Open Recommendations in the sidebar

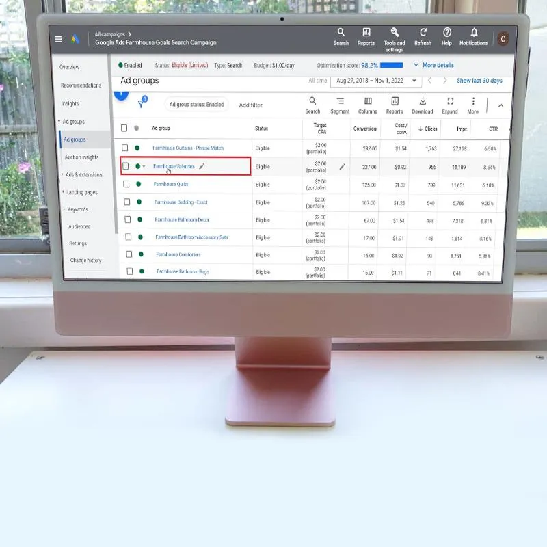(81, 85)
